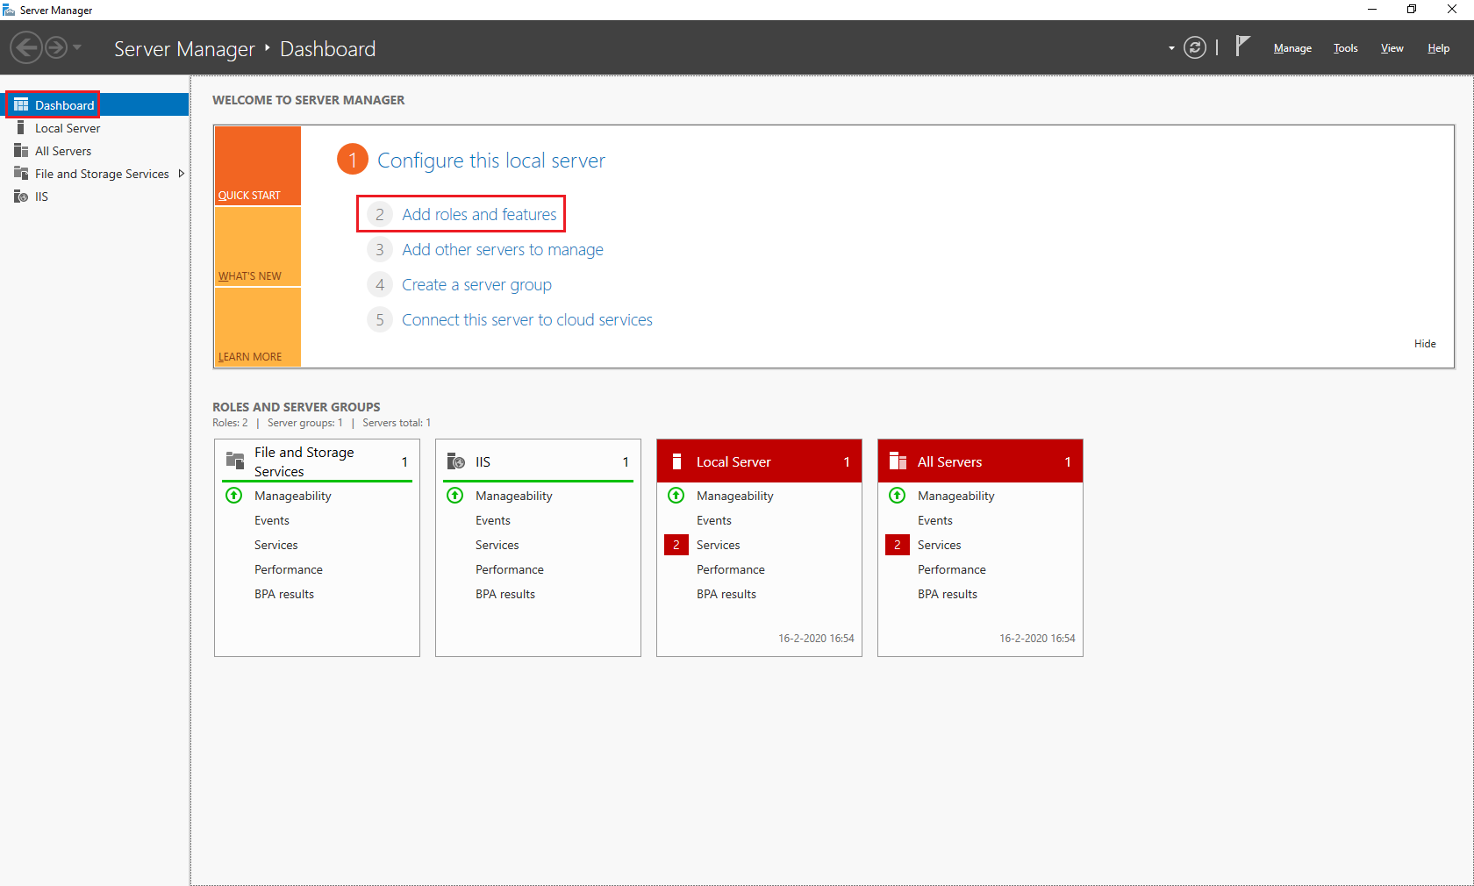The image size is (1474, 886).
Task: Open Services in Local Server tile
Action: coord(719,545)
